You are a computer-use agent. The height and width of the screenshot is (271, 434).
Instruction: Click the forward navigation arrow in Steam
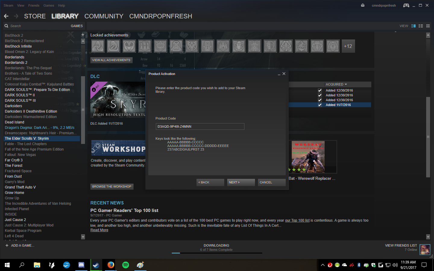[16, 16]
